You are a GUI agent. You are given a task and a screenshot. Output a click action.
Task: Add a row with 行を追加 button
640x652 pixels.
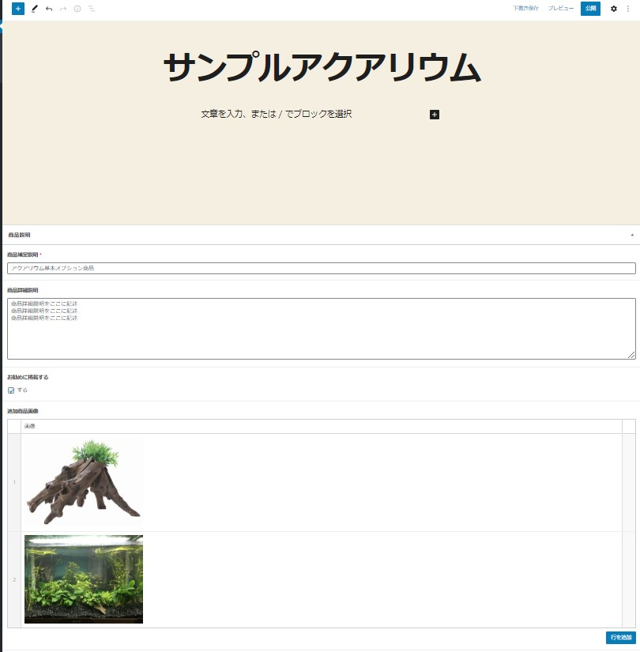[x=620, y=638]
